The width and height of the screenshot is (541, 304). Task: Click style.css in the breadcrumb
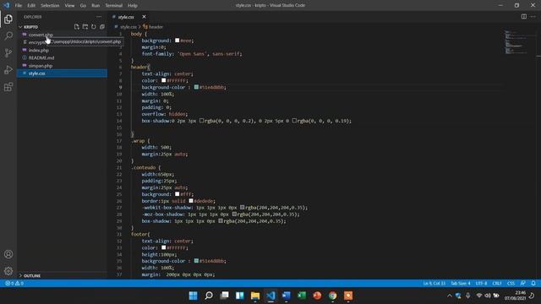(x=128, y=26)
